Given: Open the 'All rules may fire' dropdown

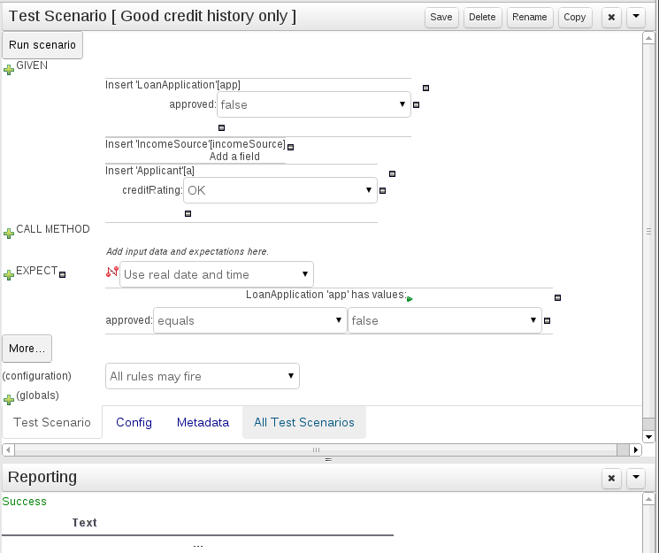Looking at the screenshot, I should coord(203,376).
